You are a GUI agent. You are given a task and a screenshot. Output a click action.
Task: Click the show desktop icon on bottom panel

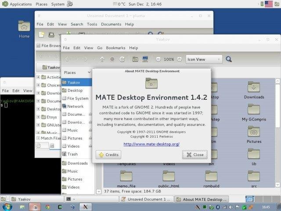point(3,199)
